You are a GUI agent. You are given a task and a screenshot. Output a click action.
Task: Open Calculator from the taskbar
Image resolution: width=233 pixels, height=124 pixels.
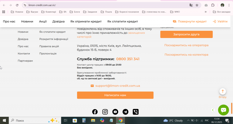(x=84, y=120)
